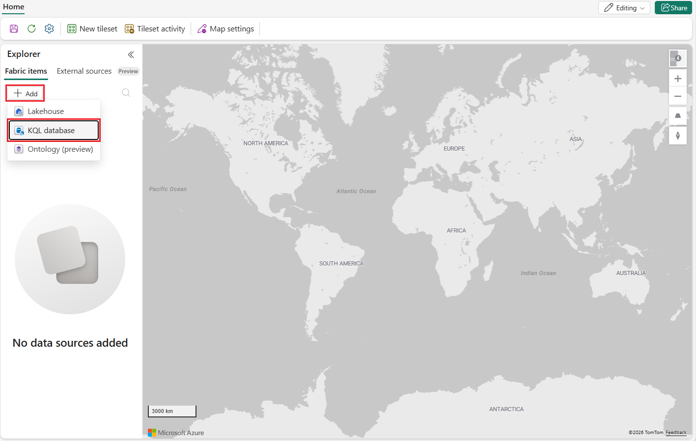Click the Save map icon

pyautogui.click(x=13, y=28)
